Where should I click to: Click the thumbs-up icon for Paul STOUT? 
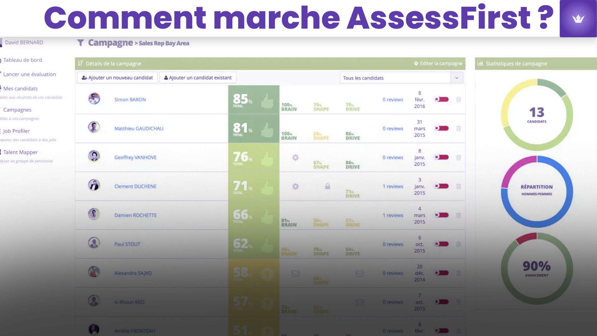pyautogui.click(x=267, y=245)
